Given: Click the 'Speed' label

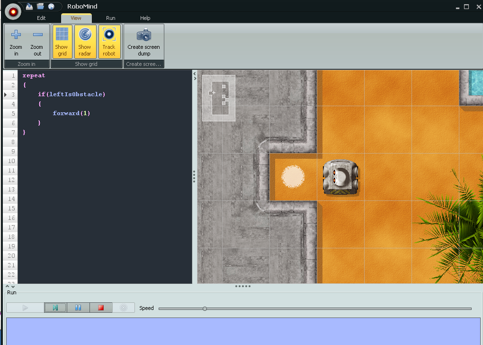Looking at the screenshot, I should coord(146,308).
